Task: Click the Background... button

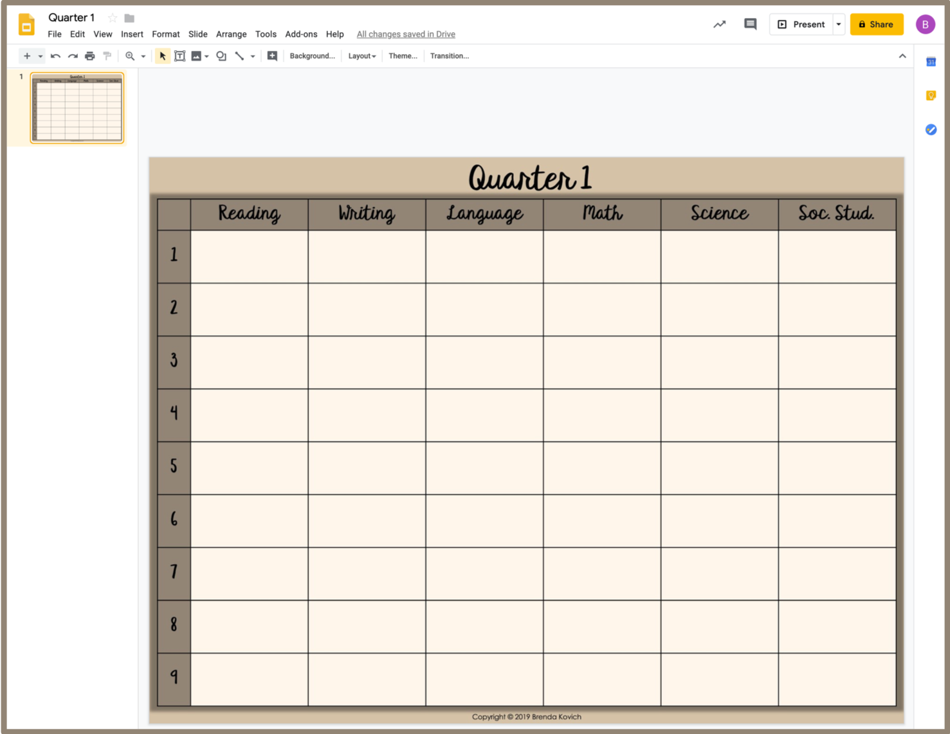Action: pos(312,56)
